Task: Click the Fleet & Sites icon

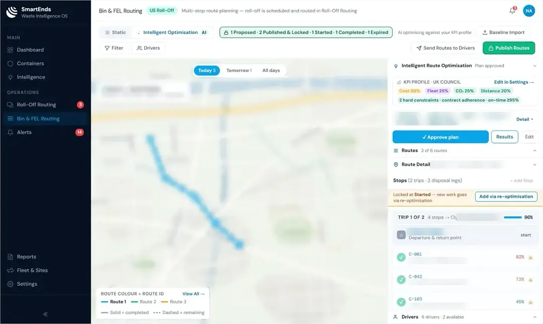Action: (10, 270)
